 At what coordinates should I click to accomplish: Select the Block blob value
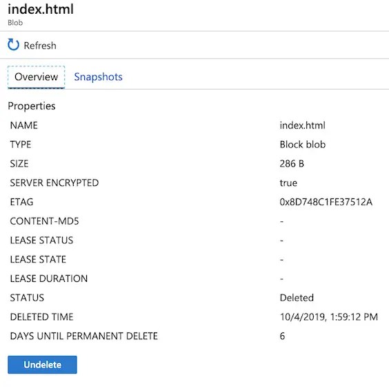click(x=302, y=144)
